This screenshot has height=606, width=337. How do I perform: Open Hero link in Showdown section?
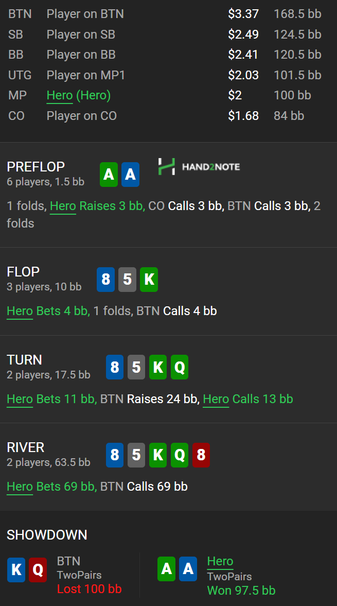click(x=220, y=561)
